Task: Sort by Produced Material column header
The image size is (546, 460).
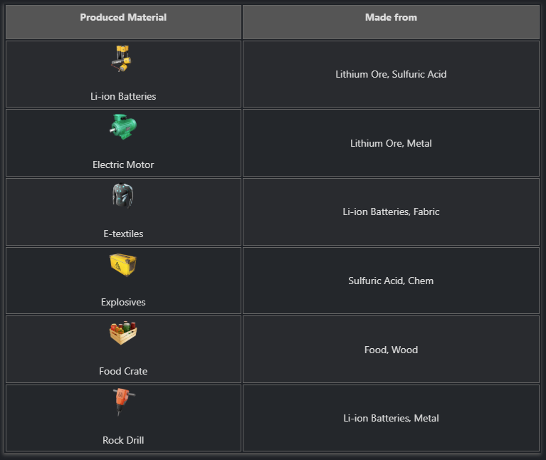Action: tap(123, 22)
